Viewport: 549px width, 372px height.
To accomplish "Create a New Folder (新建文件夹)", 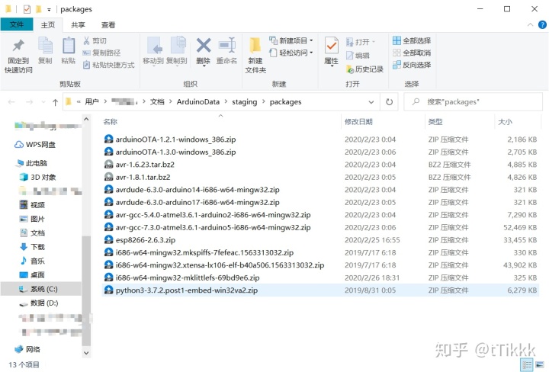I will point(255,56).
